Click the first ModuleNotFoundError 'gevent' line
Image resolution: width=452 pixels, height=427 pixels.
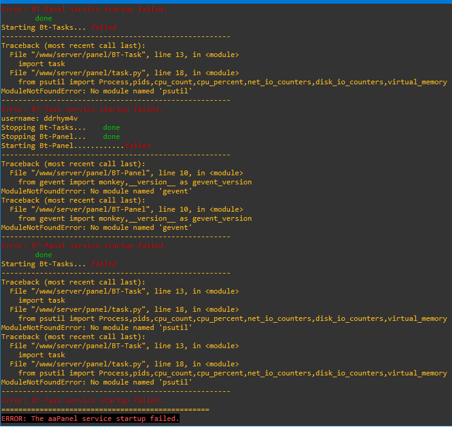click(96, 191)
